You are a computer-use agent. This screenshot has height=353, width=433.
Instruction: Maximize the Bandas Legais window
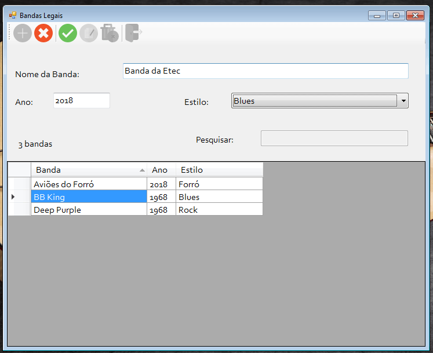click(396, 16)
